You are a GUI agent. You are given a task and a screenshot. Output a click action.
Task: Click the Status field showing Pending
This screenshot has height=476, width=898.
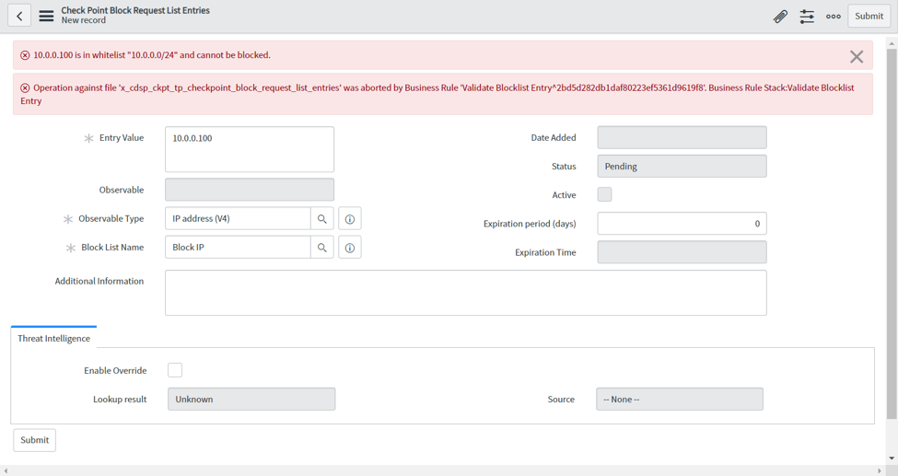point(682,166)
